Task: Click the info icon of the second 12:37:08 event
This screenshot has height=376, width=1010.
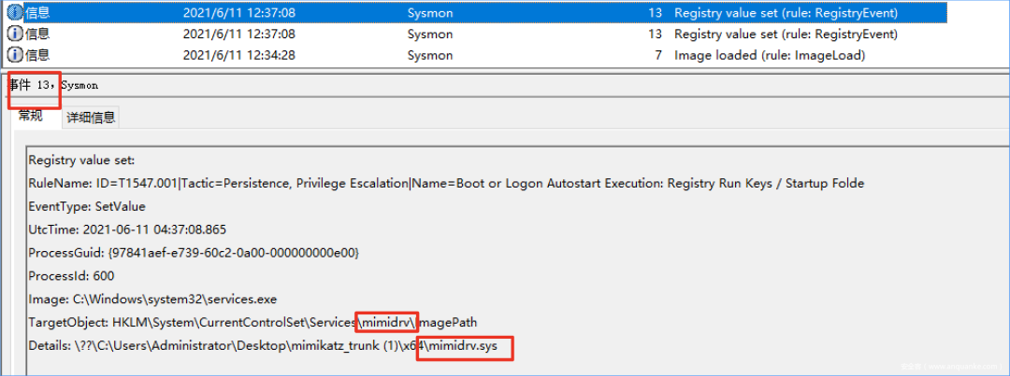Action: [x=14, y=35]
